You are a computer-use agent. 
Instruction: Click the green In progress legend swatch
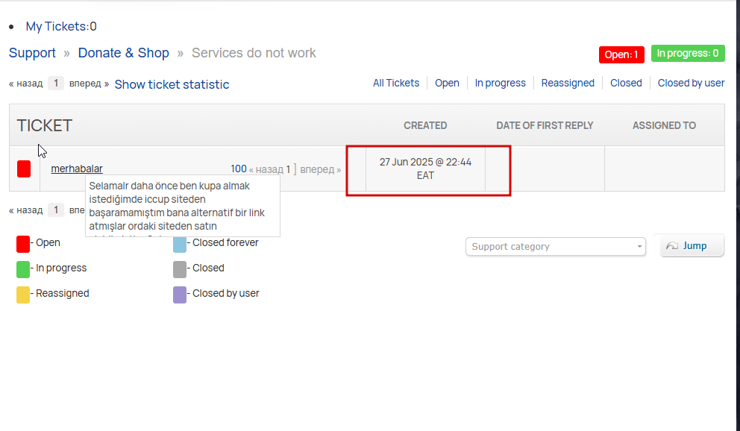click(x=23, y=269)
